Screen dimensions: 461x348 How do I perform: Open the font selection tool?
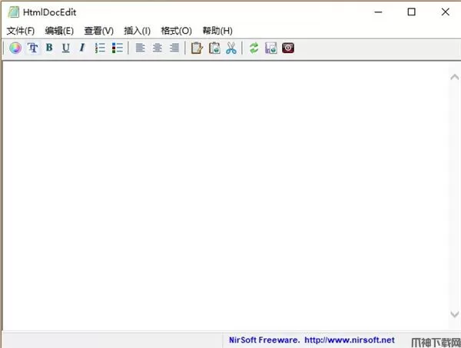[x=33, y=48]
